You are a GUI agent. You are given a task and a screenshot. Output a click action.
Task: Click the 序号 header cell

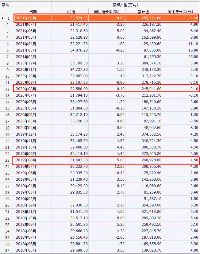click(x=7, y=6)
